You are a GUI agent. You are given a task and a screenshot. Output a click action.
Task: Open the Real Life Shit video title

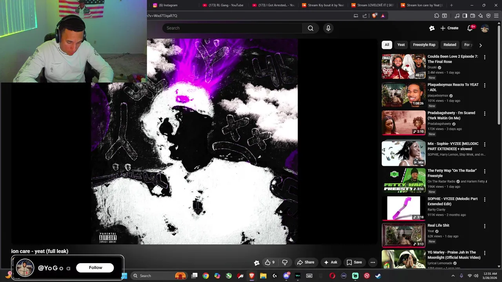pos(438,226)
